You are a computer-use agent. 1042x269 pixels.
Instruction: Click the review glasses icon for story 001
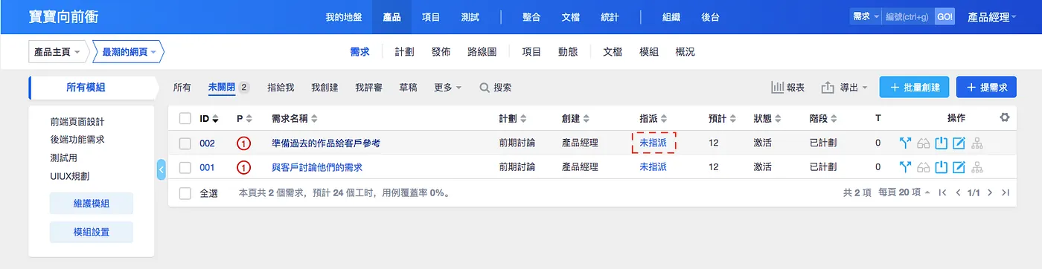point(924,167)
